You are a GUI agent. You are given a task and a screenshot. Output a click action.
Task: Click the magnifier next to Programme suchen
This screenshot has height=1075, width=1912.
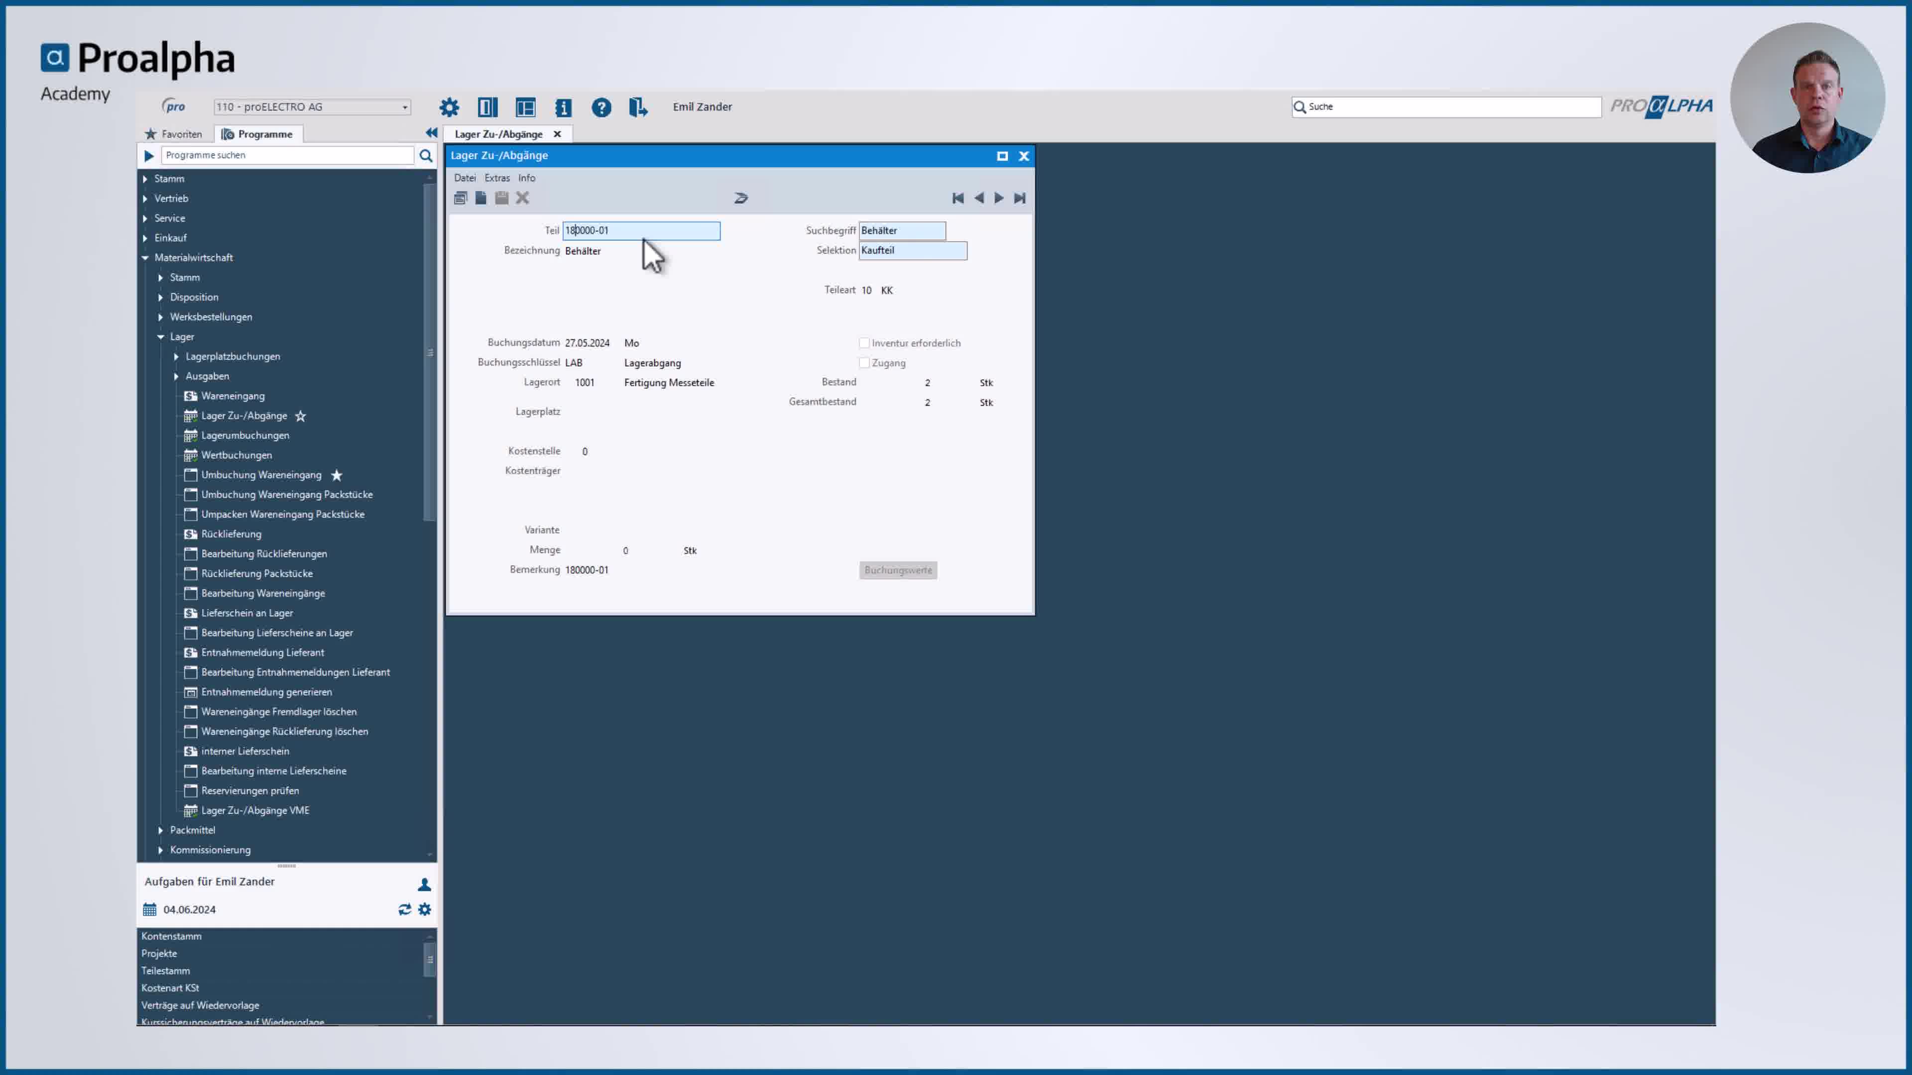coord(426,155)
